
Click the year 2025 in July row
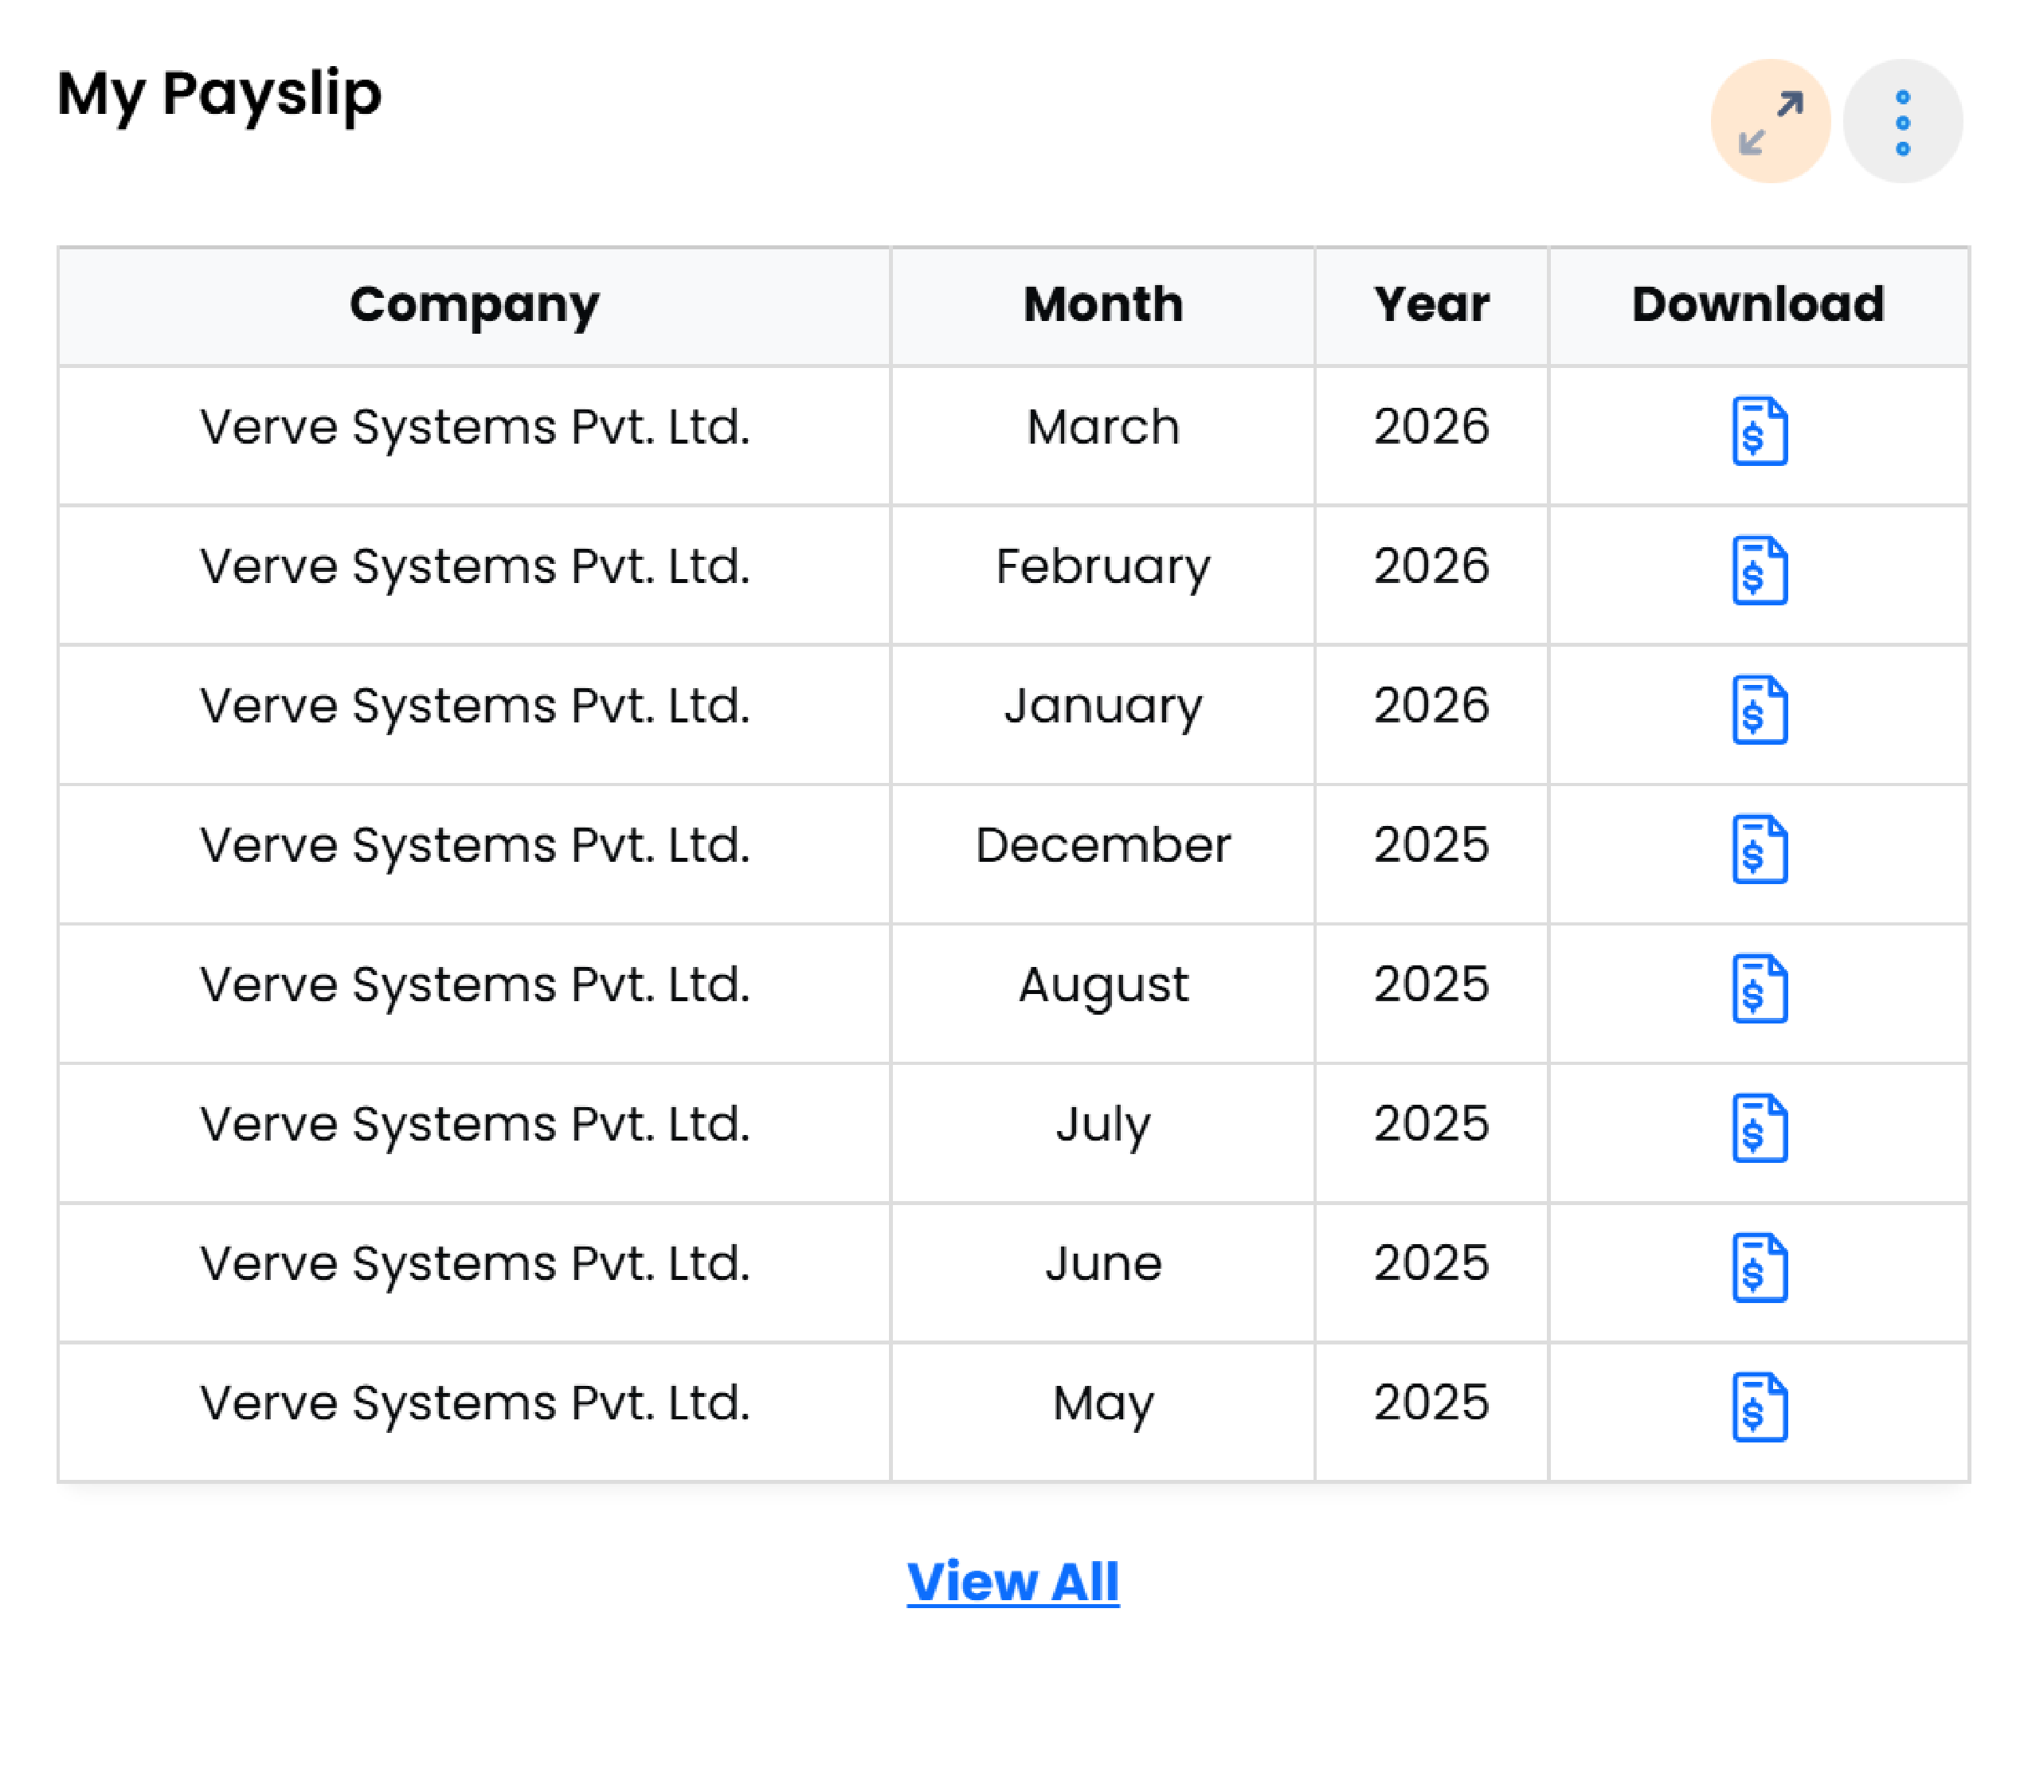pos(1431,1125)
